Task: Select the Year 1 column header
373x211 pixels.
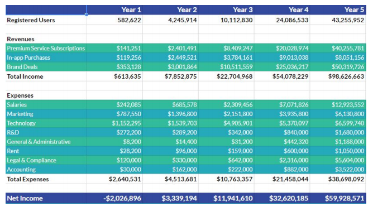Action: point(115,9)
